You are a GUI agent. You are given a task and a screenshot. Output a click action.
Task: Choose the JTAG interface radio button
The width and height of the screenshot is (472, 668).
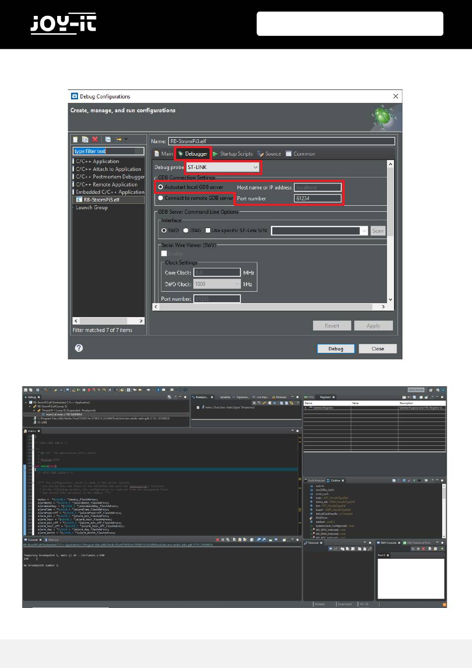pyautogui.click(x=186, y=231)
